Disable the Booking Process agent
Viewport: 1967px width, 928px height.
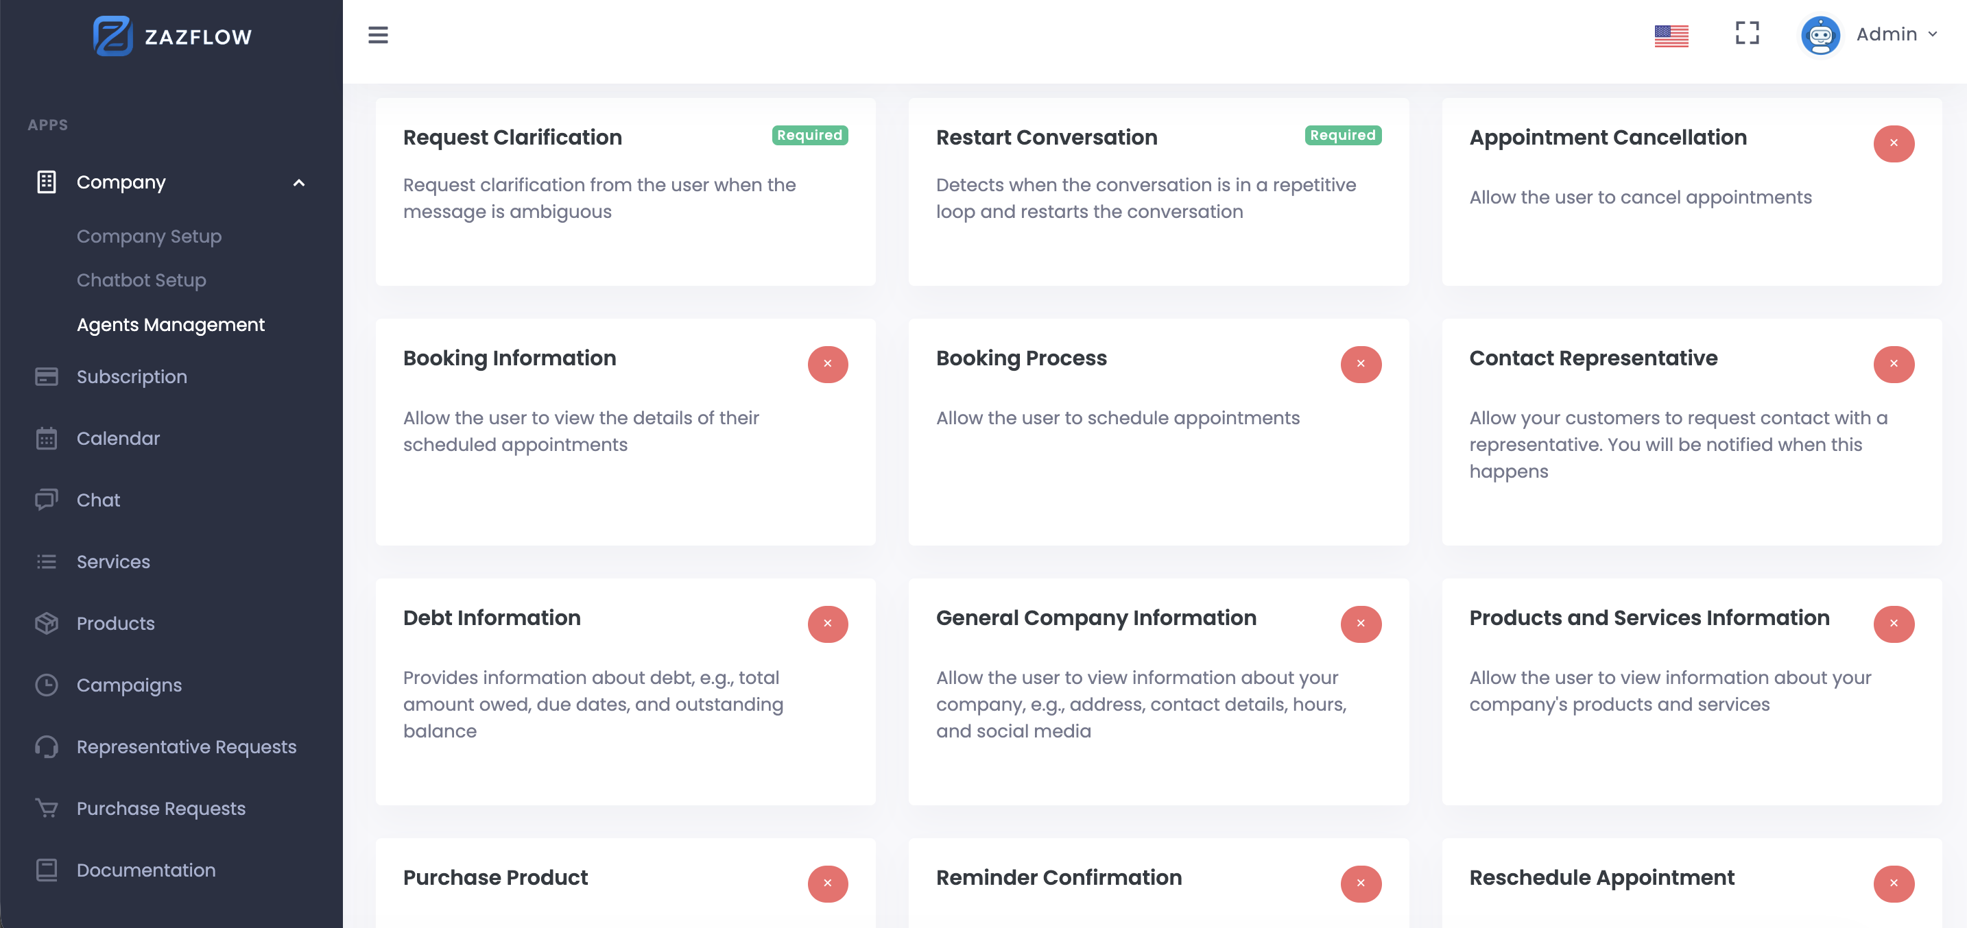point(1361,364)
